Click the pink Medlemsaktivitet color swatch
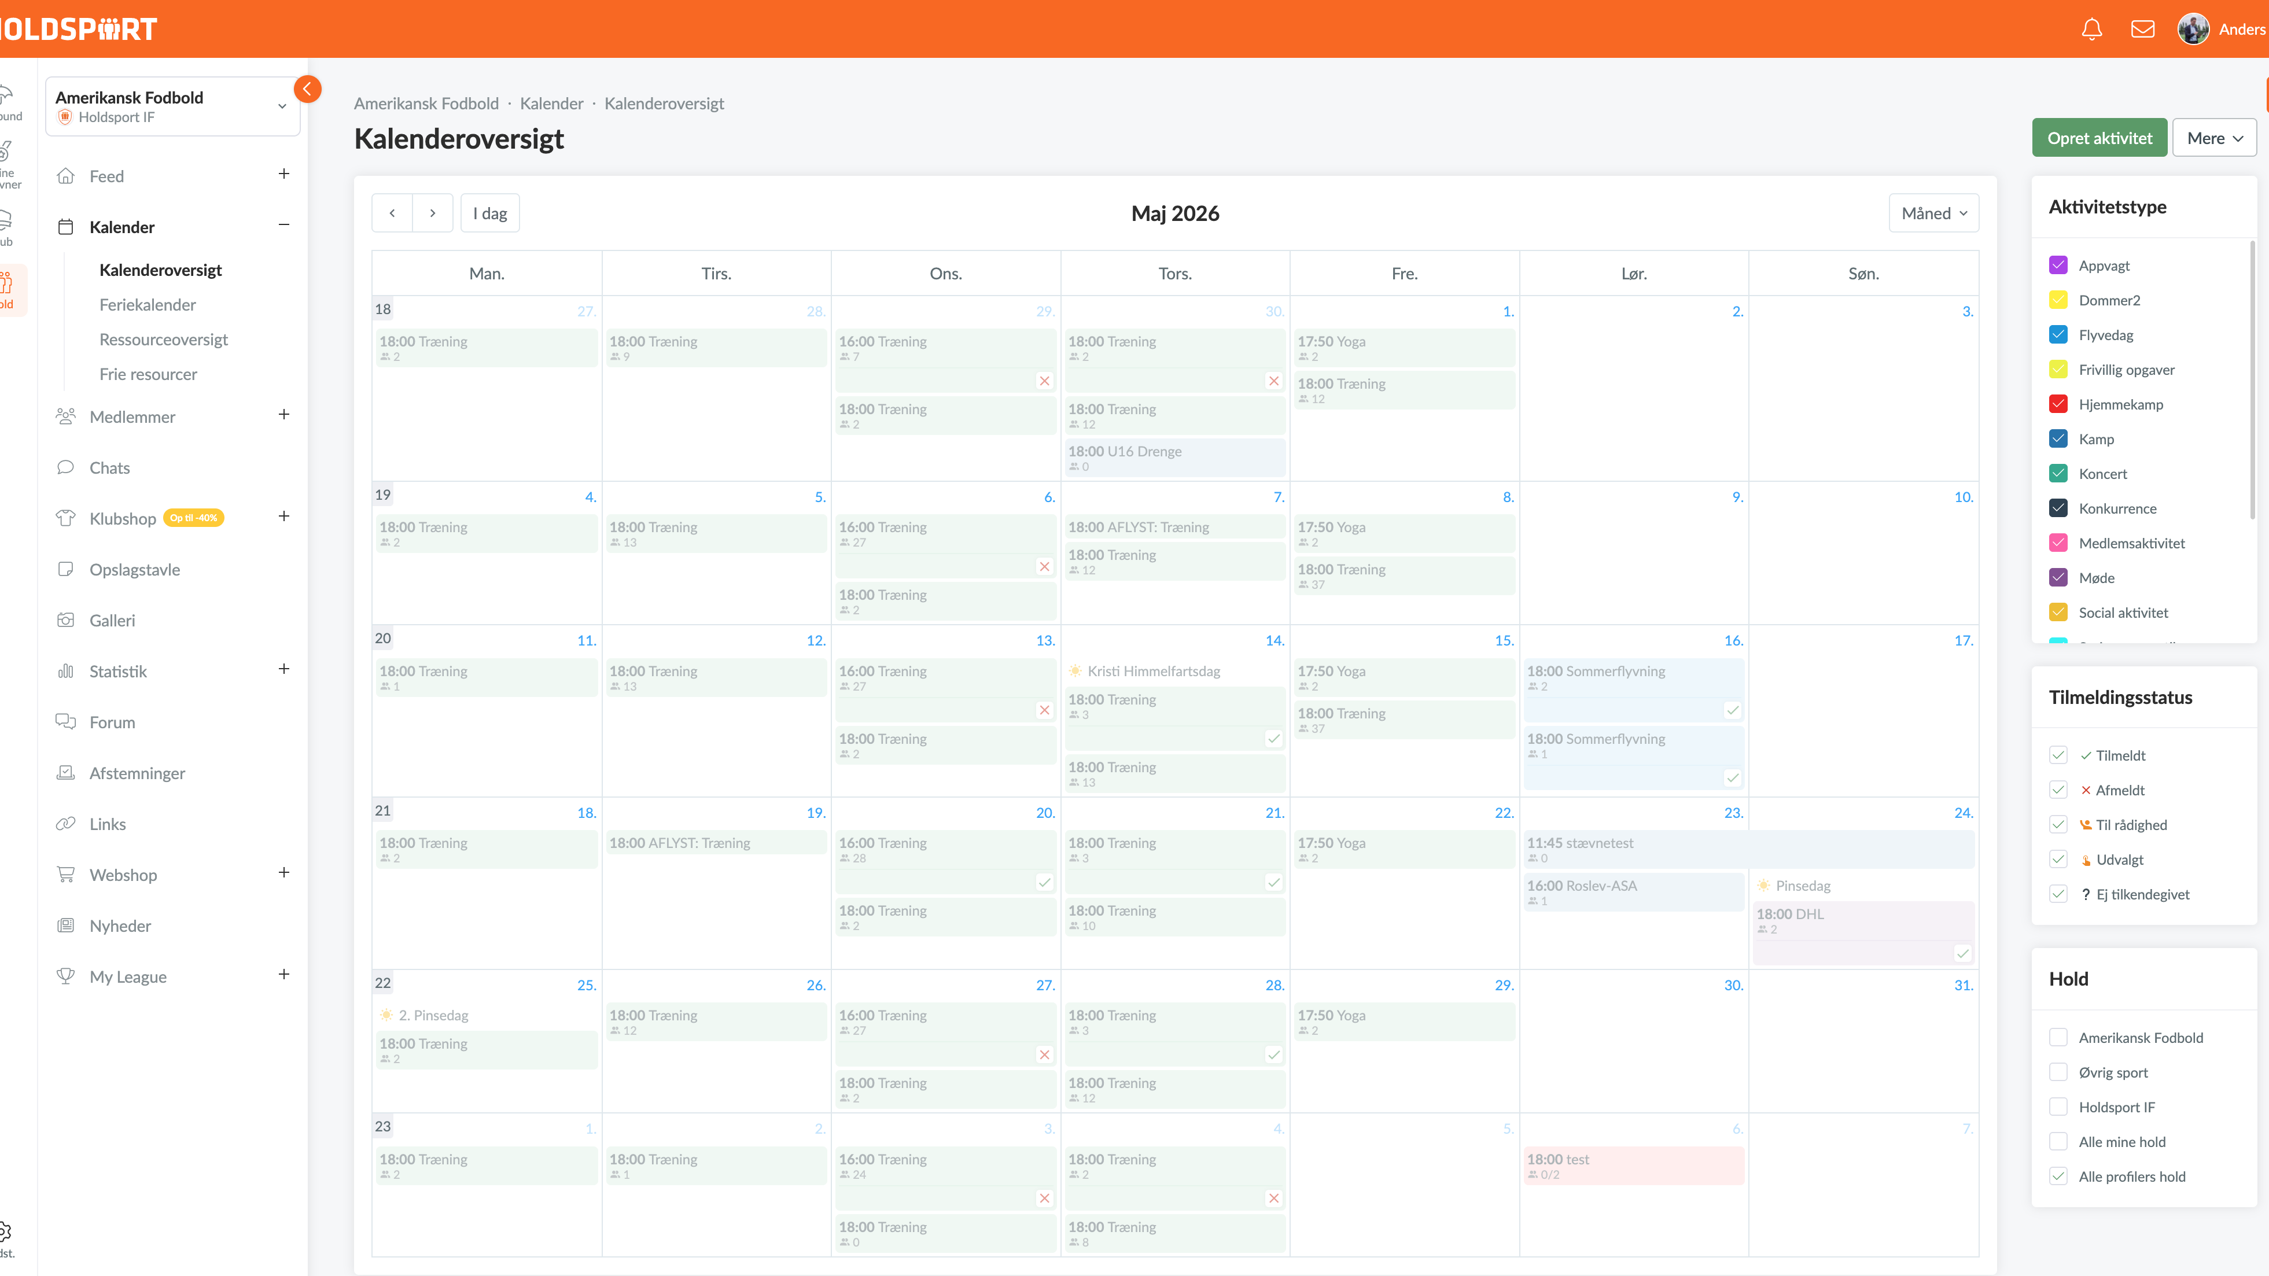 pos(2058,543)
